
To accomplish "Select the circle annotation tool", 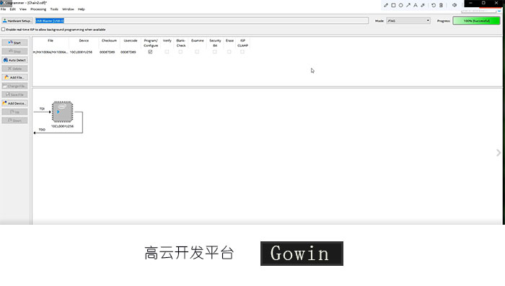I will tap(400, 5).
